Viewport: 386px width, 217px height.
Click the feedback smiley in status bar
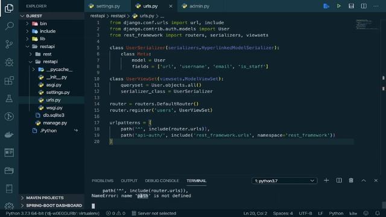[x=366, y=213]
